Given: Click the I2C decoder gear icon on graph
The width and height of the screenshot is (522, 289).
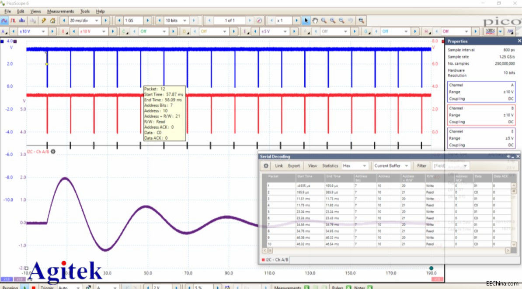Looking at the screenshot, I should tap(53, 151).
